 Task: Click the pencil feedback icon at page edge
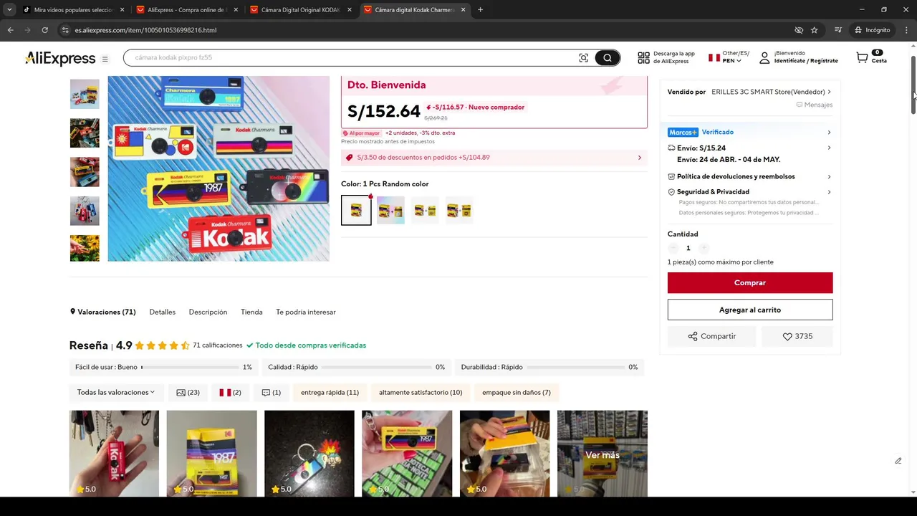click(x=898, y=461)
